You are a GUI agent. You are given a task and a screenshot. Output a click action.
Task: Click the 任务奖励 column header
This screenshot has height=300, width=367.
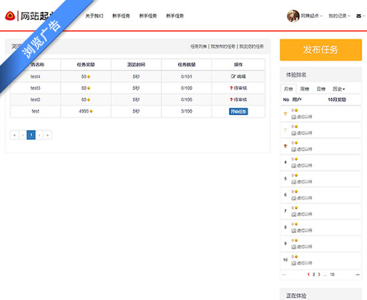85,65
